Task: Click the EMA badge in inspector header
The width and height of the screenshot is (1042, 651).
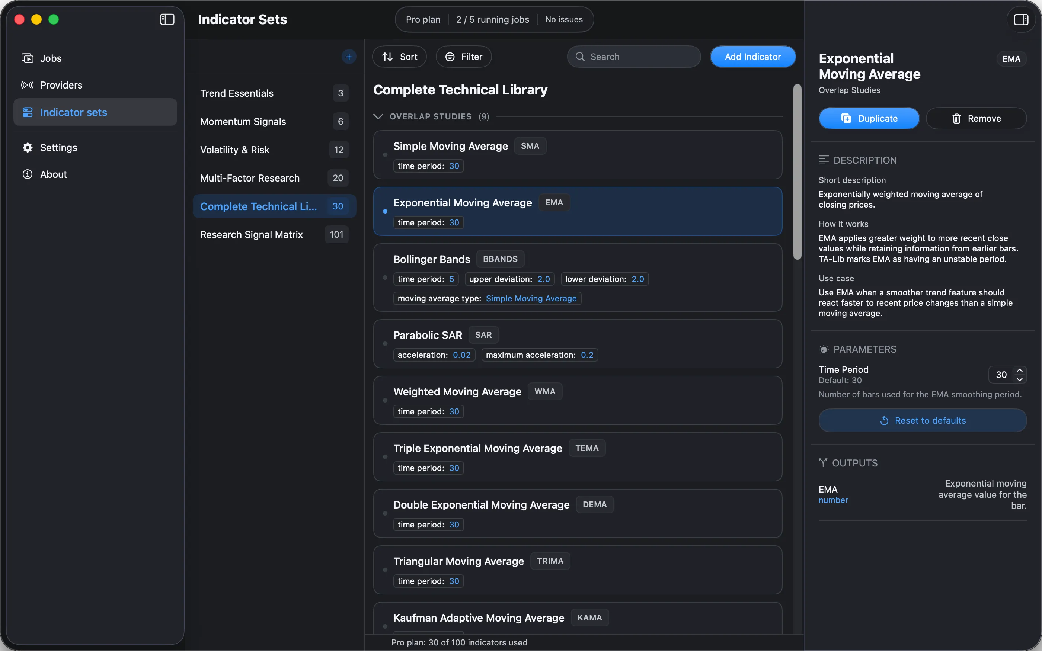Action: click(x=1011, y=59)
